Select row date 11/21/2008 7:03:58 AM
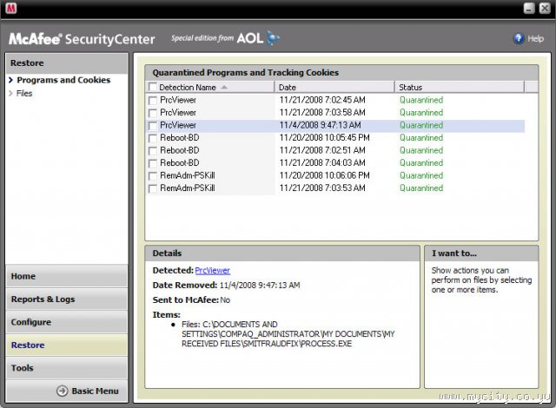556x408 pixels. click(x=322, y=113)
